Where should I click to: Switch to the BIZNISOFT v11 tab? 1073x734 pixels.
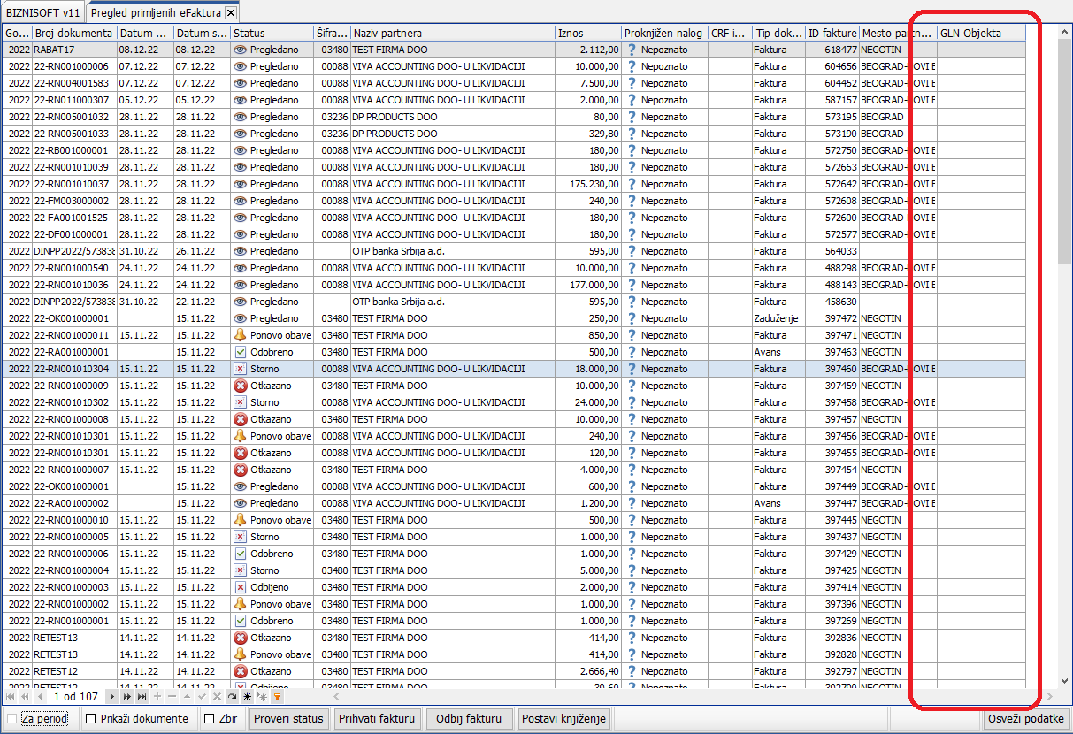click(x=42, y=12)
